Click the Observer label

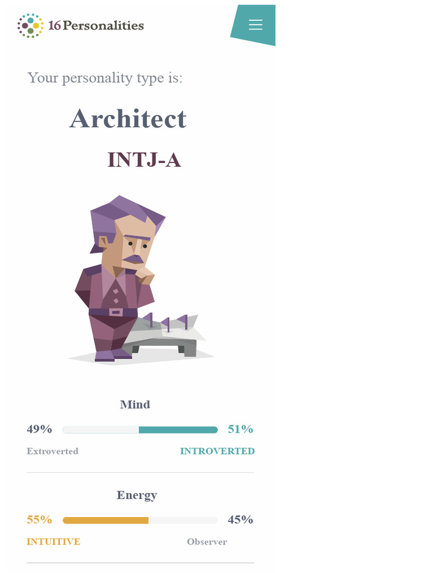click(x=207, y=542)
